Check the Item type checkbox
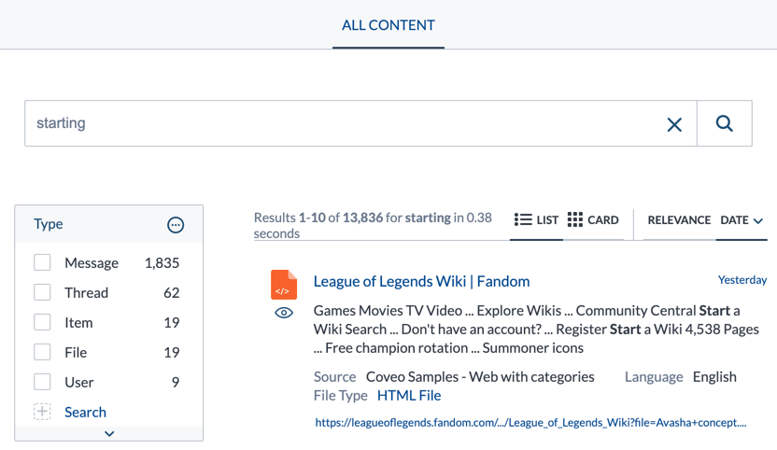This screenshot has width=777, height=450. pyautogui.click(x=42, y=322)
